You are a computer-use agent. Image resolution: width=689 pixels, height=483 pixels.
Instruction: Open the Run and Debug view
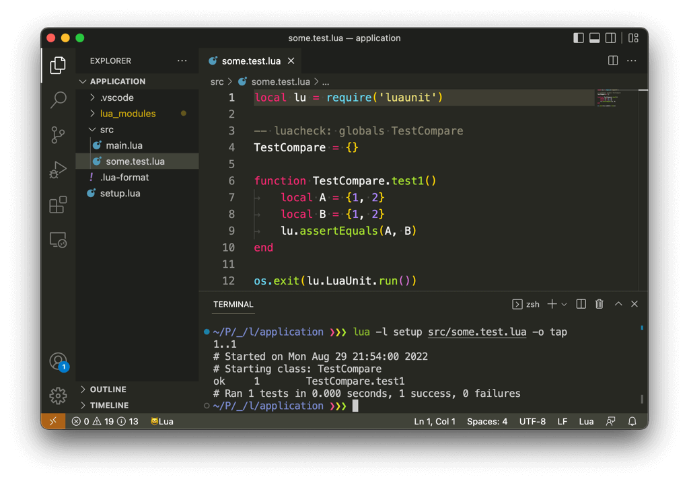tap(58, 170)
